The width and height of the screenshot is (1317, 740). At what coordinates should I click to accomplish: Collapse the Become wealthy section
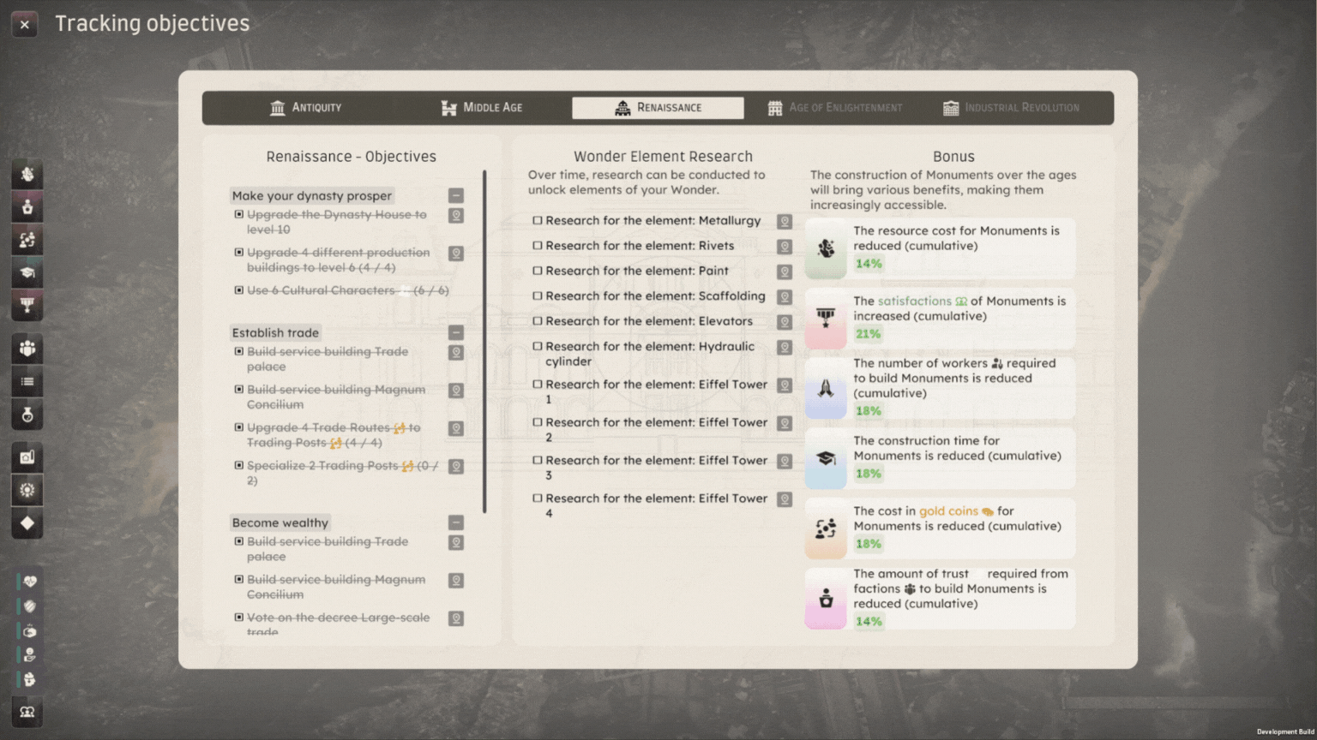pyautogui.click(x=456, y=523)
